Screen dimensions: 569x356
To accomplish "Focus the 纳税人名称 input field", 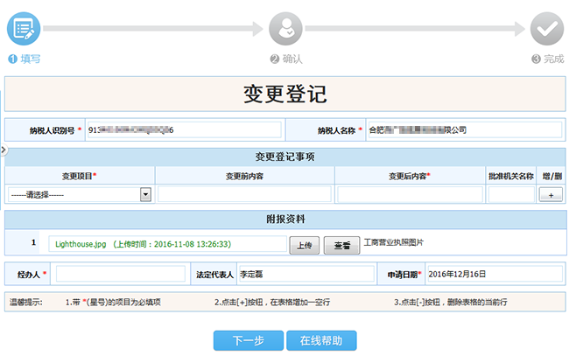I will [x=465, y=129].
